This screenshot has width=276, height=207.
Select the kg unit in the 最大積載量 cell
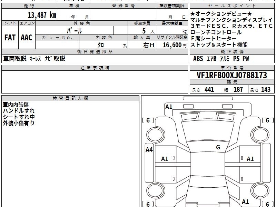(185, 32)
